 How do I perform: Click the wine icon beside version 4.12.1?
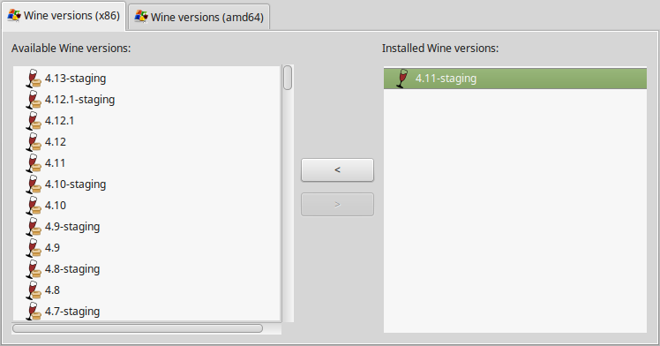[34, 121]
